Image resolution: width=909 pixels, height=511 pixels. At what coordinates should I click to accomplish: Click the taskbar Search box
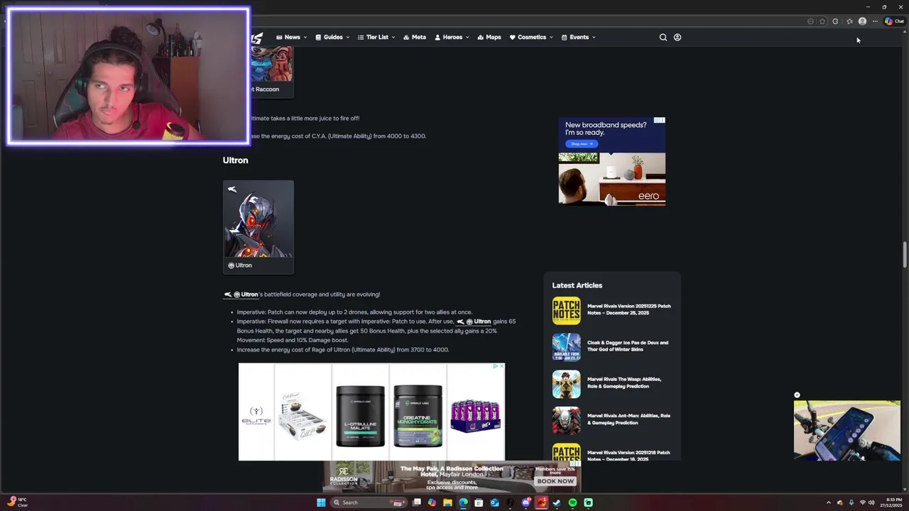(x=369, y=502)
